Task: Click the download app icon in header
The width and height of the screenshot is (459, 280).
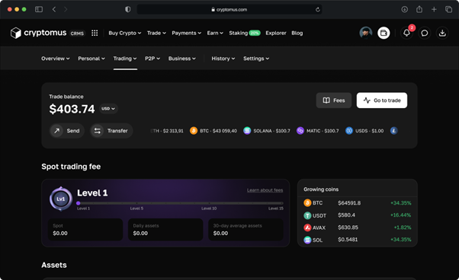Action: pyautogui.click(x=442, y=33)
